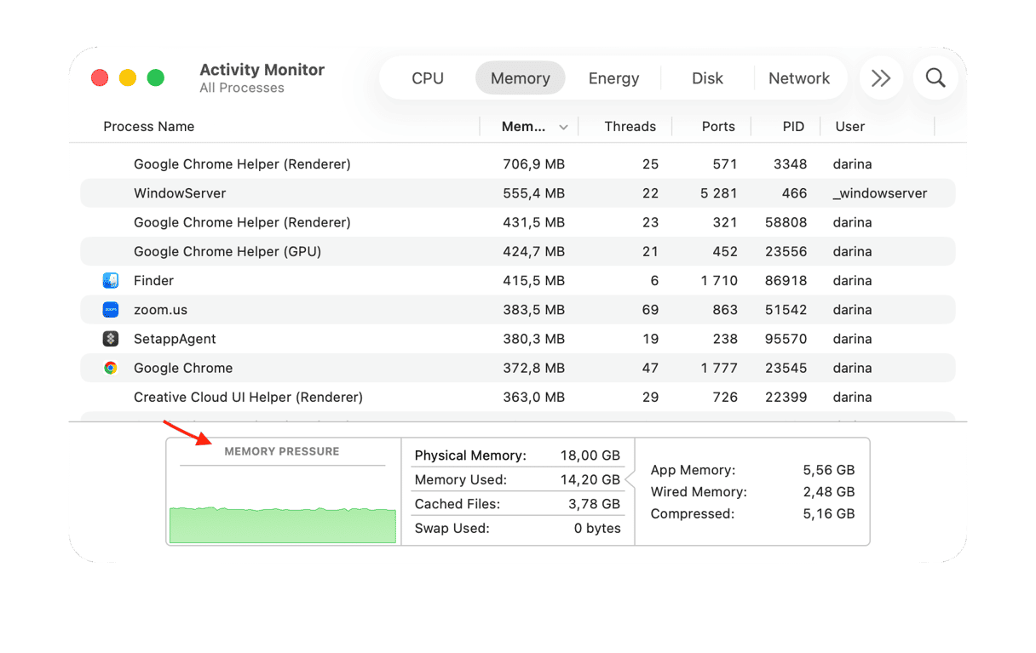Switch to the CPU tab
This screenshot has width=1036, height=653.
coord(428,78)
